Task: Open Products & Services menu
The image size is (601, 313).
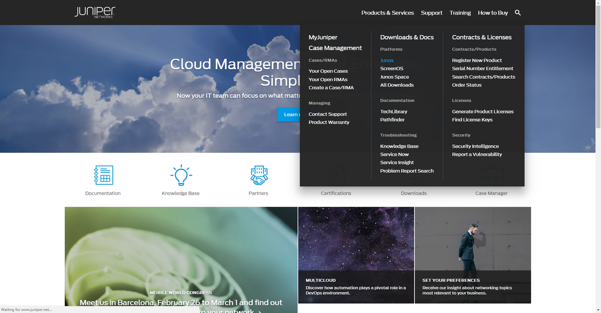Action: point(388,13)
